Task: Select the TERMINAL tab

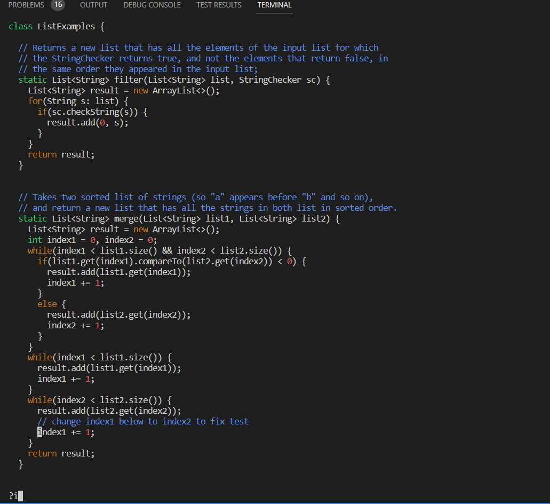Action: tap(274, 5)
